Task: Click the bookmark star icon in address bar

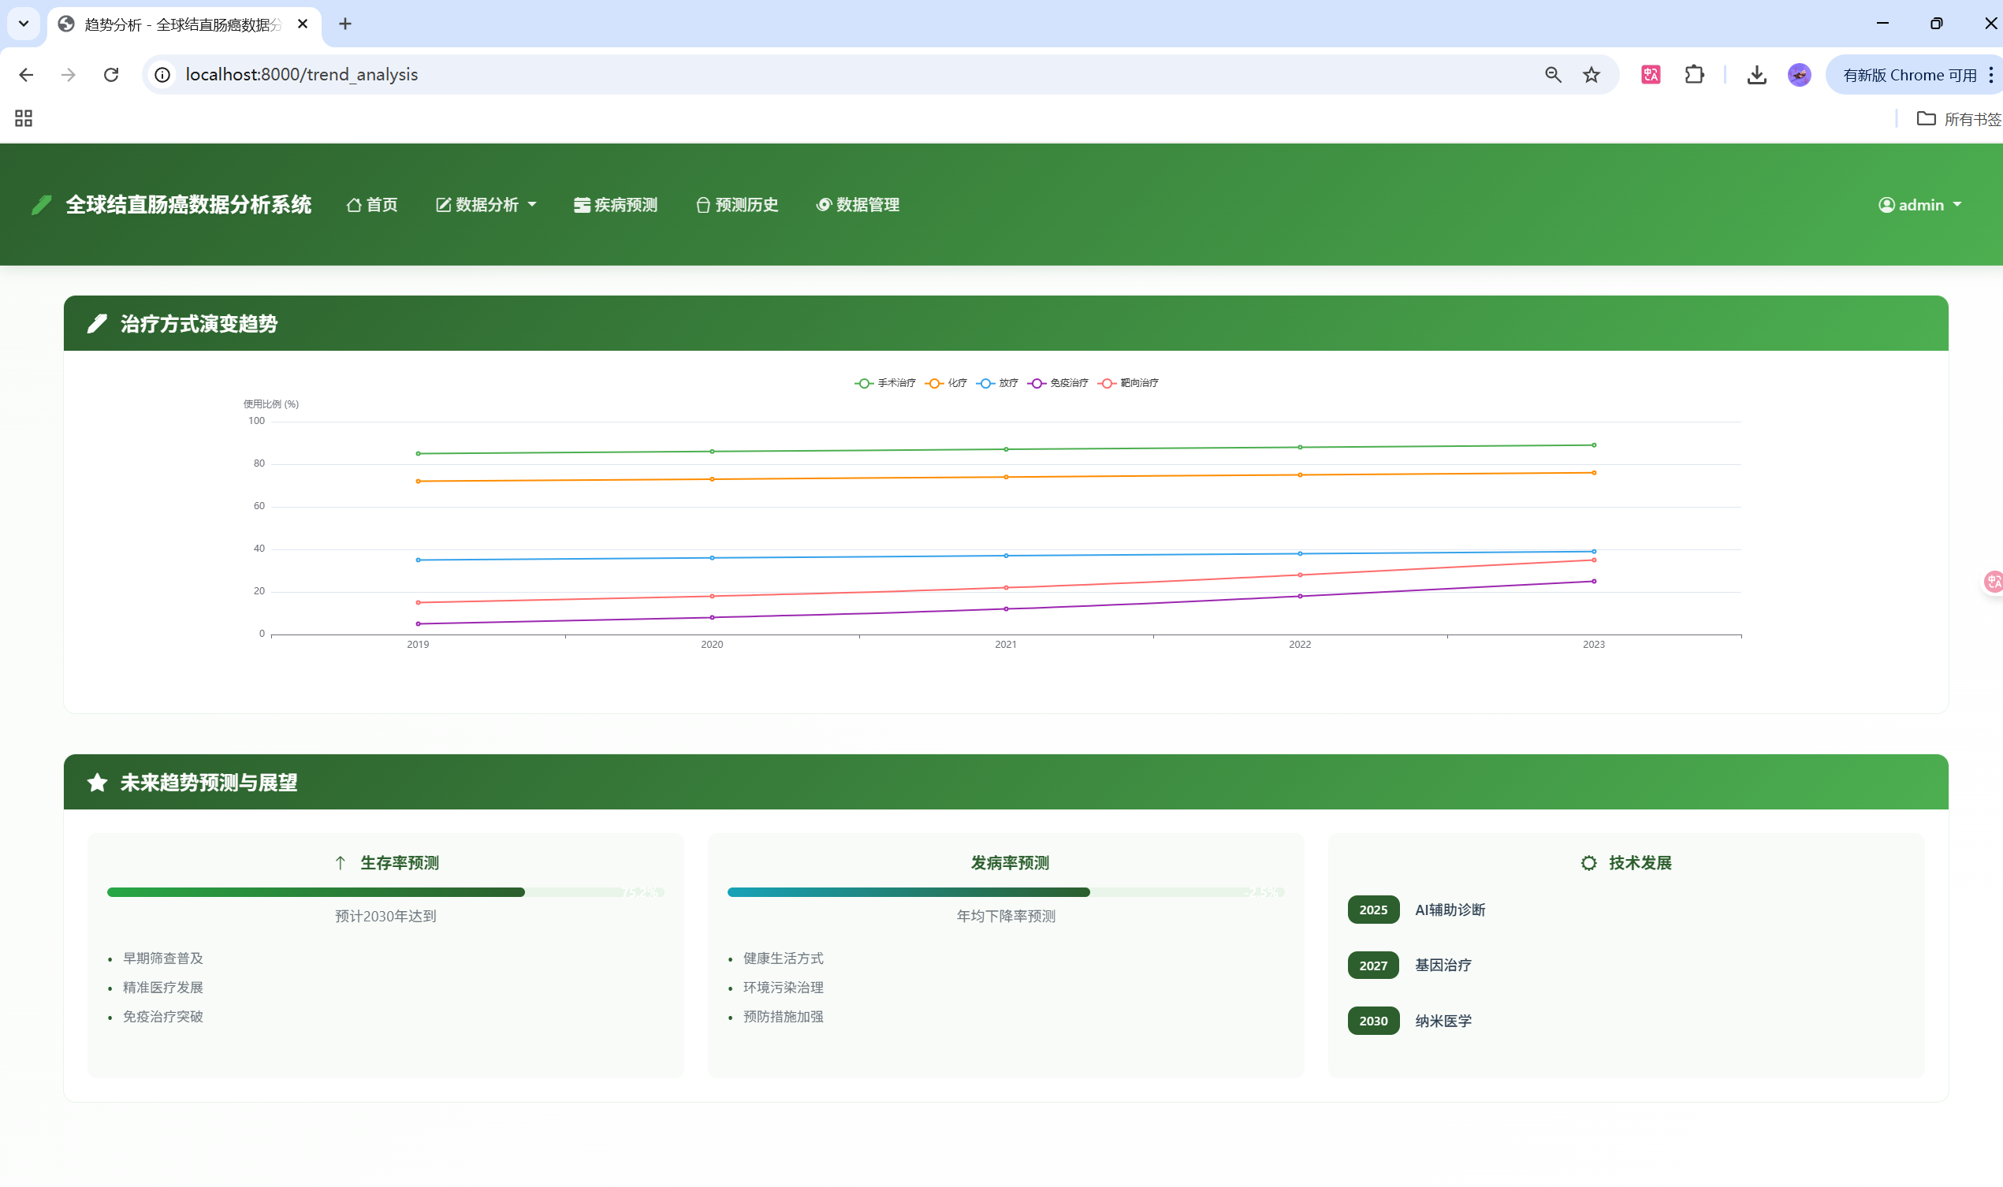Action: pos(1591,74)
